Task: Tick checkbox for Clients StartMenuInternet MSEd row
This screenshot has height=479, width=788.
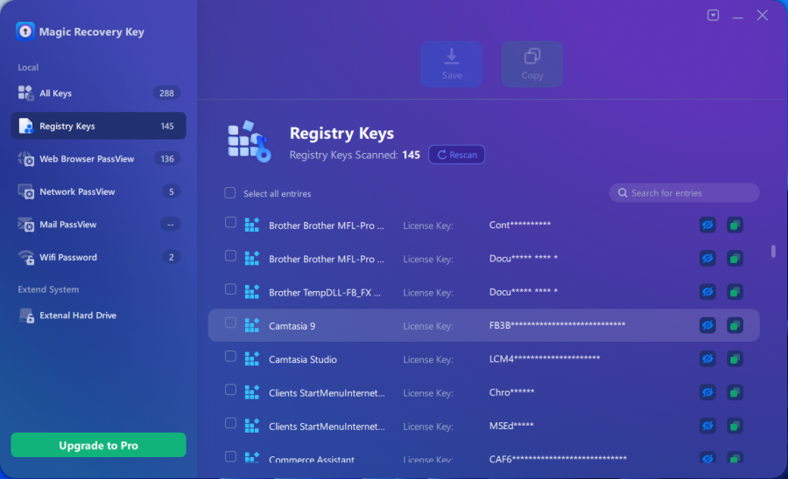Action: point(230,423)
